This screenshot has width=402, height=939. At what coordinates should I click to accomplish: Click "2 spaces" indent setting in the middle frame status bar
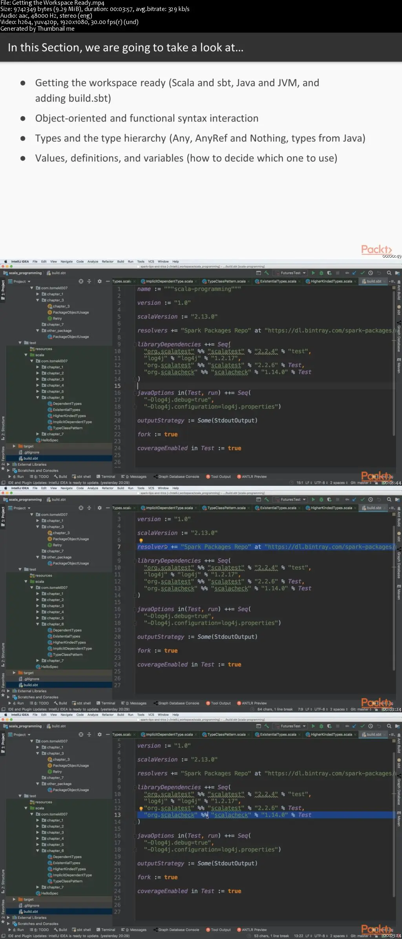[x=339, y=709]
